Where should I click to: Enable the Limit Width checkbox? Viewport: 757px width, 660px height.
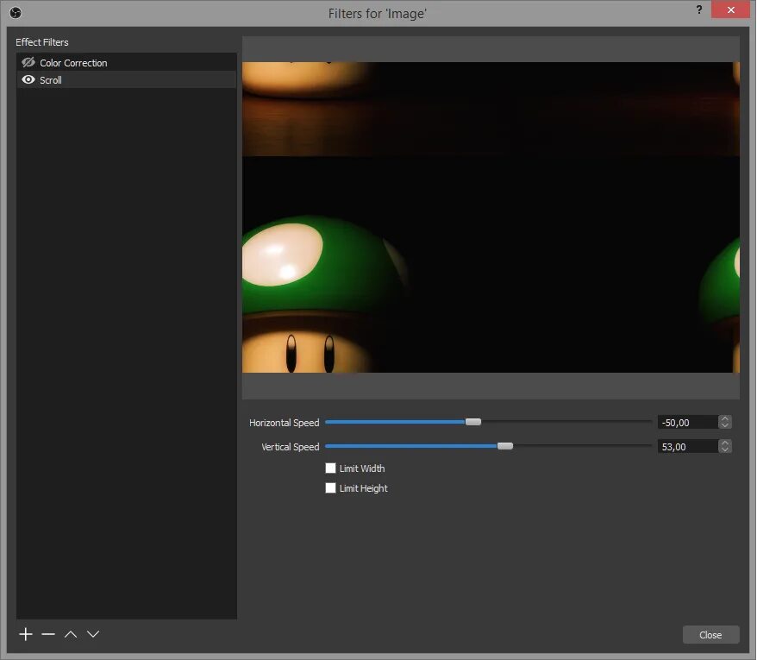click(x=330, y=468)
